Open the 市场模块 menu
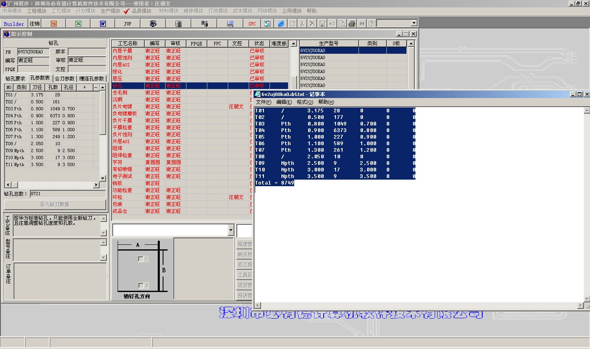 coord(12,11)
